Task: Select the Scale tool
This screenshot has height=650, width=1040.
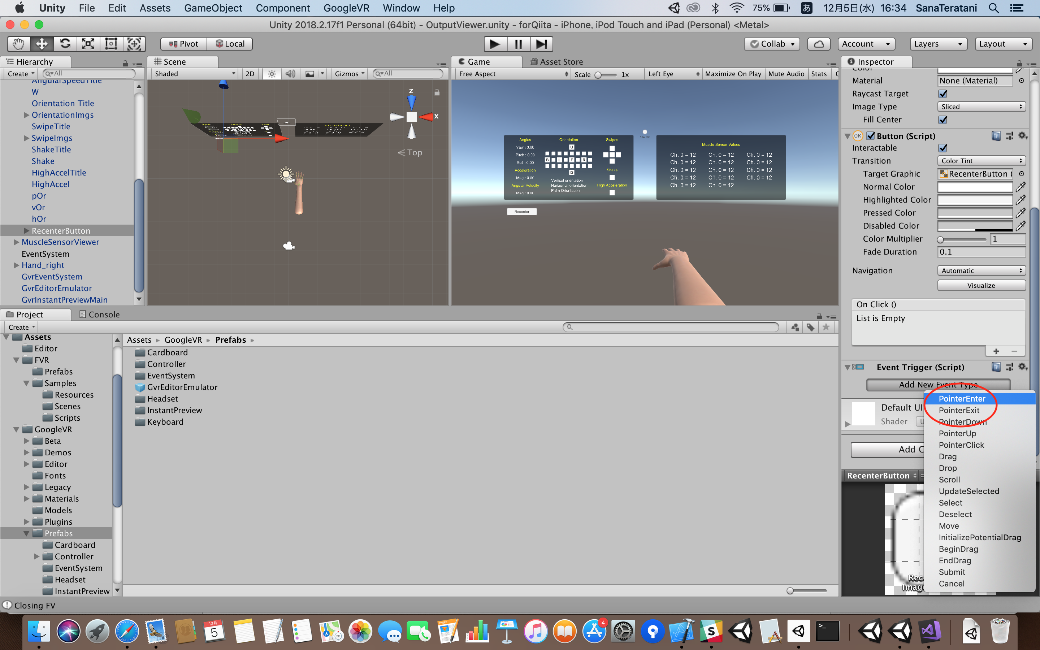Action: (88, 44)
